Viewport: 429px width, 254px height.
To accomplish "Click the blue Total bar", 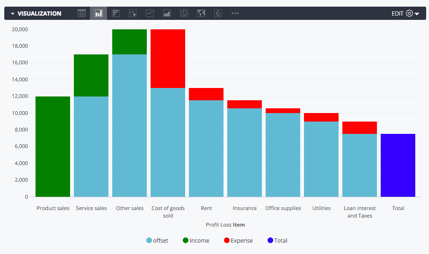I will [398, 165].
